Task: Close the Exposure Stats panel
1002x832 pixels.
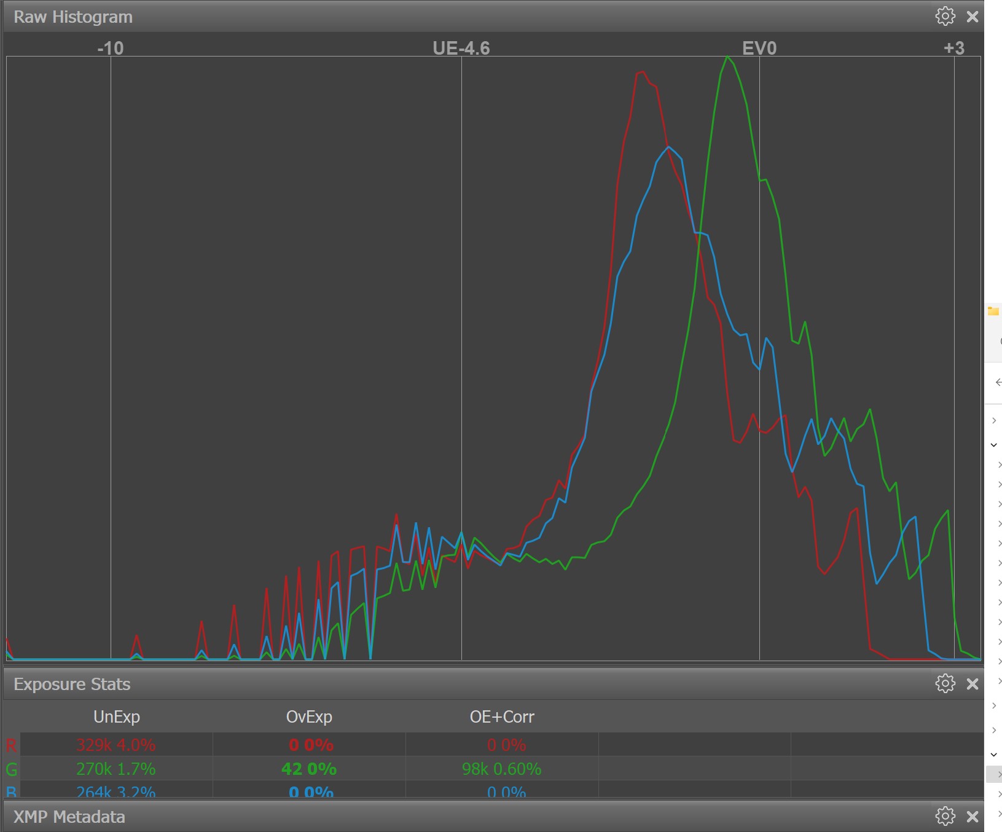Action: pyautogui.click(x=973, y=684)
